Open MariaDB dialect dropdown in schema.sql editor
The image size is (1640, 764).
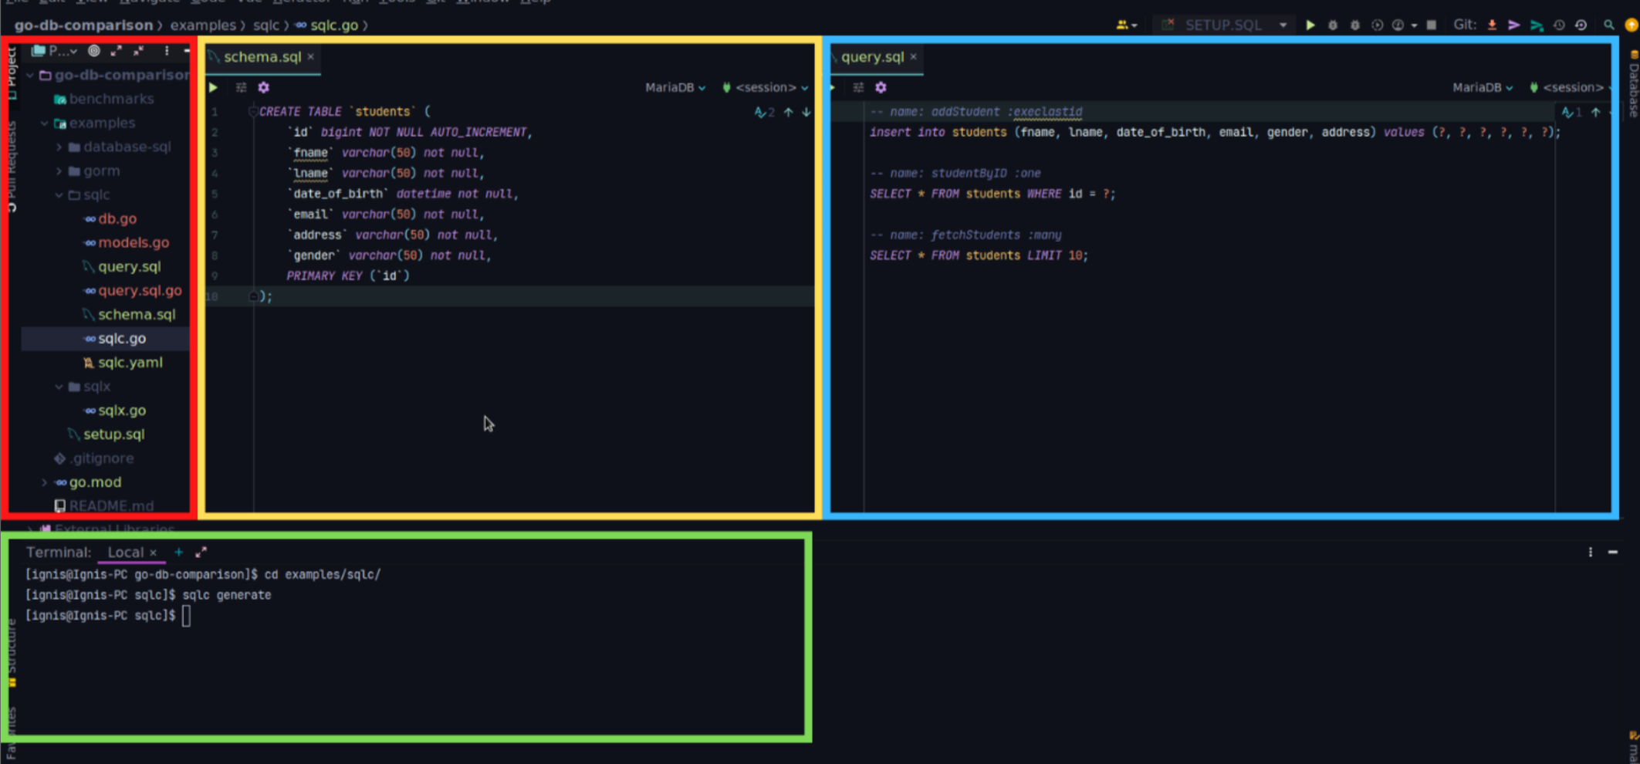click(675, 87)
